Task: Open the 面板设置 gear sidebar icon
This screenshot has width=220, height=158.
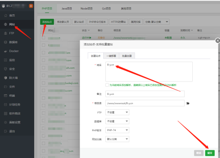Action: [x=5, y=122]
